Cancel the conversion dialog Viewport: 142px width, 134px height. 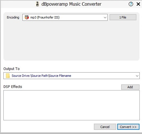coord(105,127)
